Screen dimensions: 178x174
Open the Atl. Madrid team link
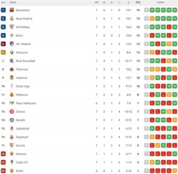click(23, 44)
